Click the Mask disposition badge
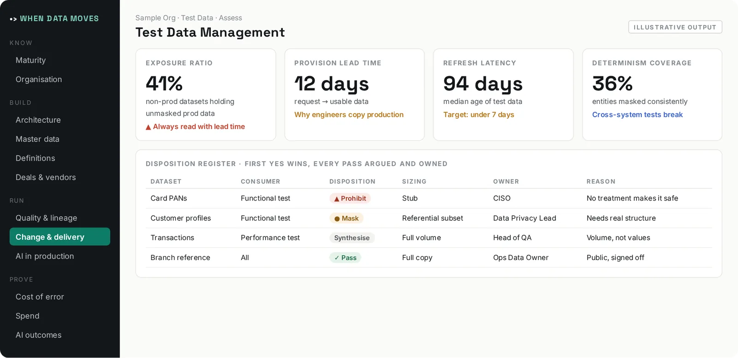This screenshot has width=738, height=358. pyautogui.click(x=346, y=219)
